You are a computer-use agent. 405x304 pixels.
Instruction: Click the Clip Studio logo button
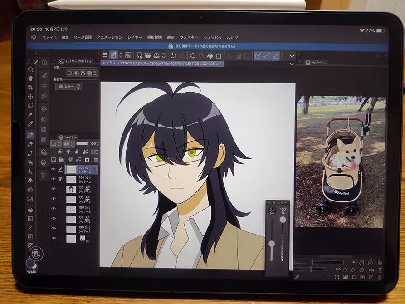coord(33,38)
